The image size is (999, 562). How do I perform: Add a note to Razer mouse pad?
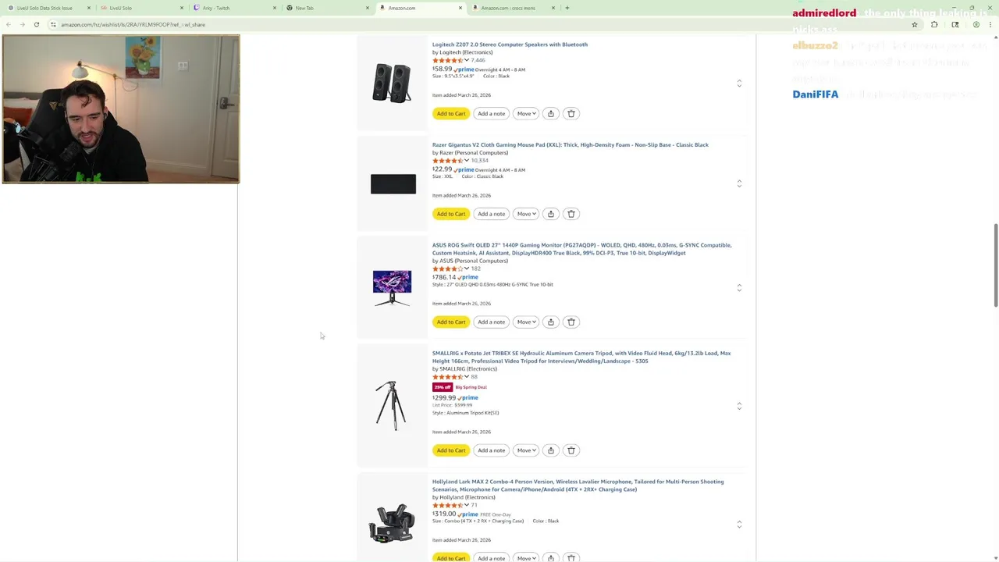coord(492,214)
